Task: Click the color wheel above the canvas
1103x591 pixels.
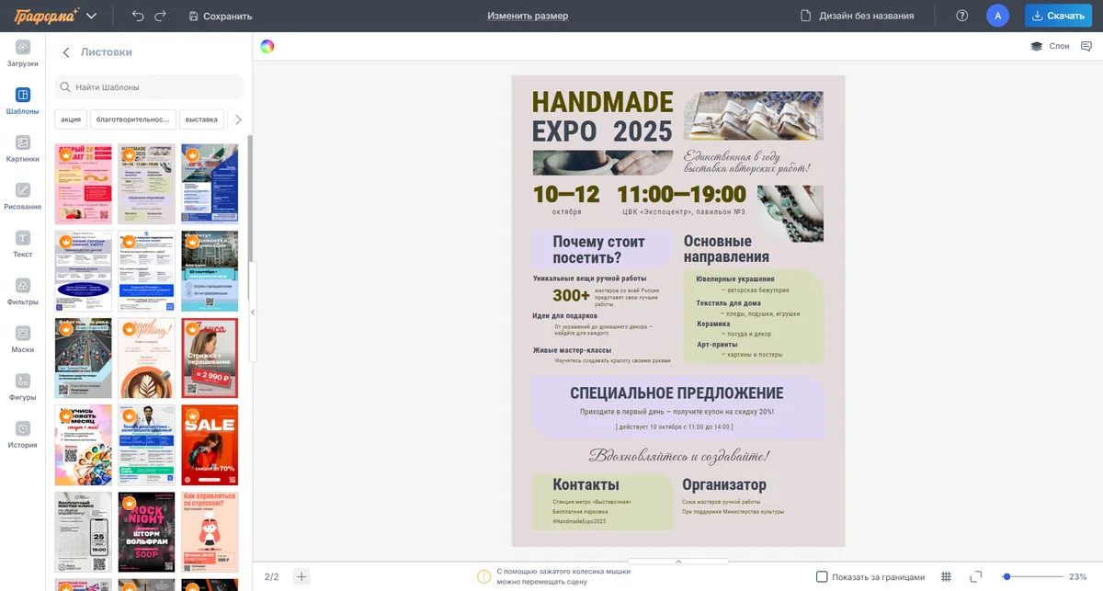Action: point(267,45)
